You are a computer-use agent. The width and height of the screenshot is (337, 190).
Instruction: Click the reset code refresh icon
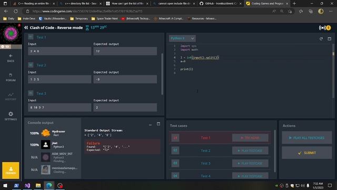click(x=321, y=39)
